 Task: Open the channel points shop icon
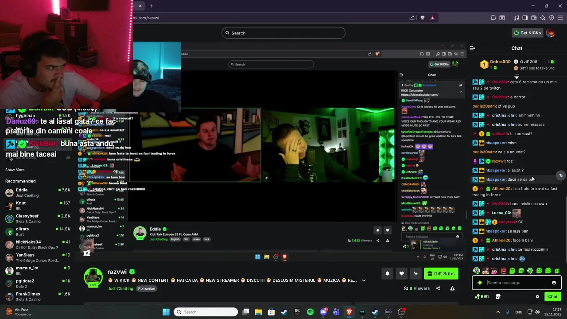pos(498,296)
